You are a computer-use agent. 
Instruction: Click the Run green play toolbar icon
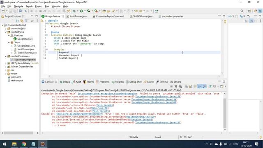click(x=81, y=11)
